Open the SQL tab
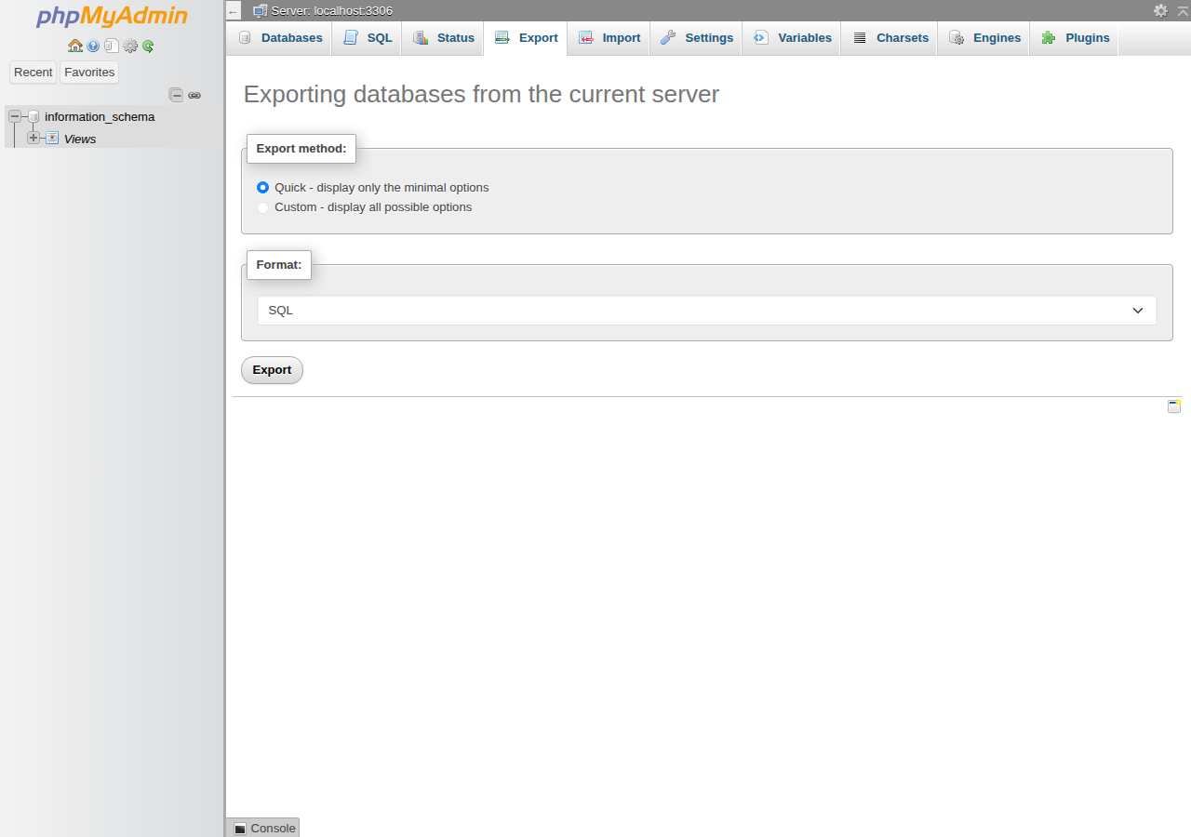 pos(368,38)
